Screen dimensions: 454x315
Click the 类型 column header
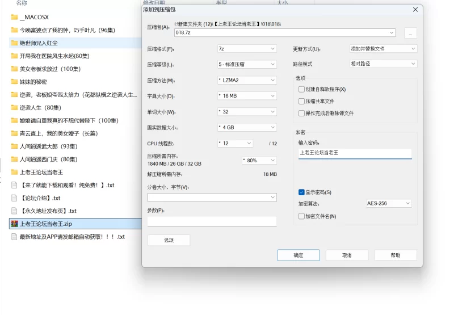(x=221, y=3)
